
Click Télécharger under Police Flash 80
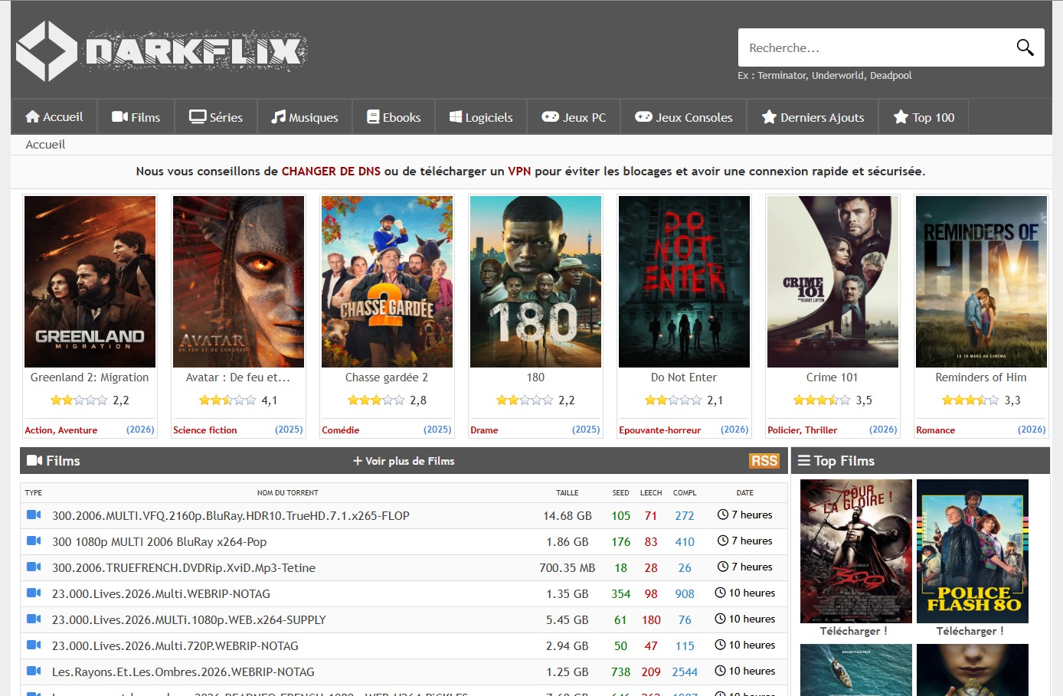pos(970,632)
